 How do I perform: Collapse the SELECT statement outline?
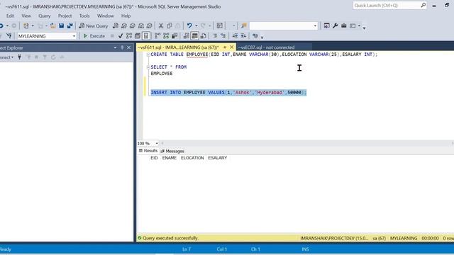(148, 67)
